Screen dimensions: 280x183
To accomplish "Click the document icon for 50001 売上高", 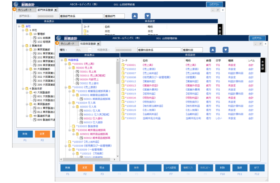I will pyautogui.click(x=77, y=71).
